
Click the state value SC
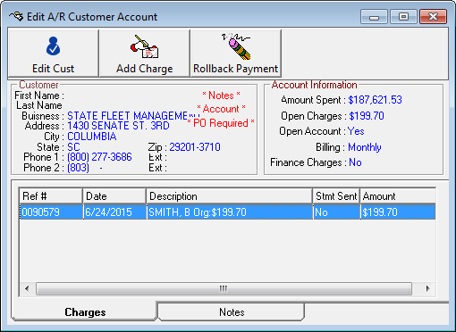pos(73,147)
